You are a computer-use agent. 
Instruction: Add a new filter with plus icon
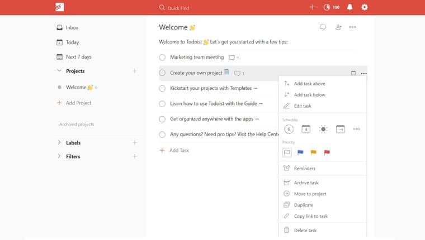[135, 156]
